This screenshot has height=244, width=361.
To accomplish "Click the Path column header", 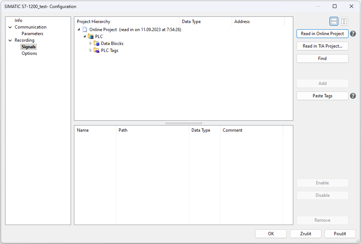I will (153, 130).
